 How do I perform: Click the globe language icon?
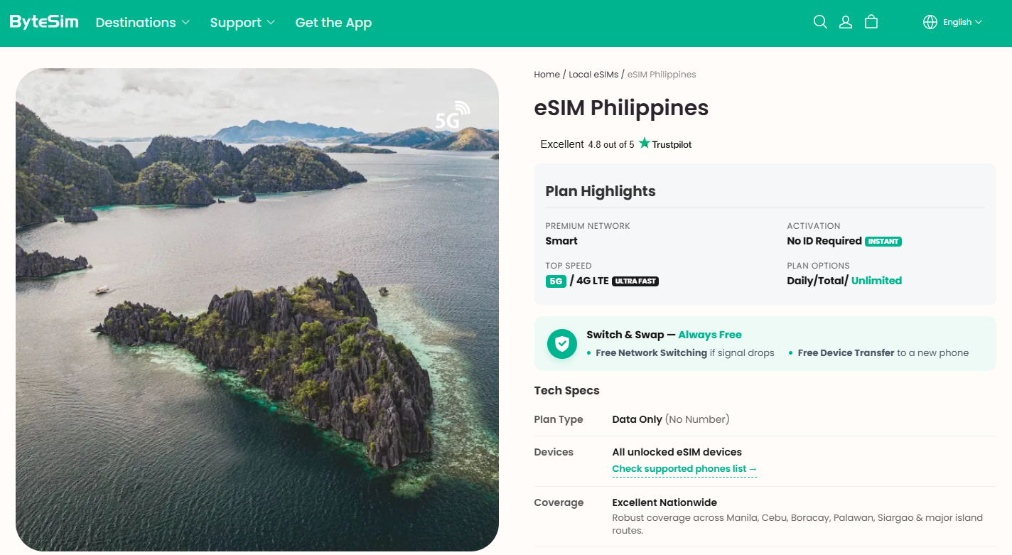click(930, 22)
